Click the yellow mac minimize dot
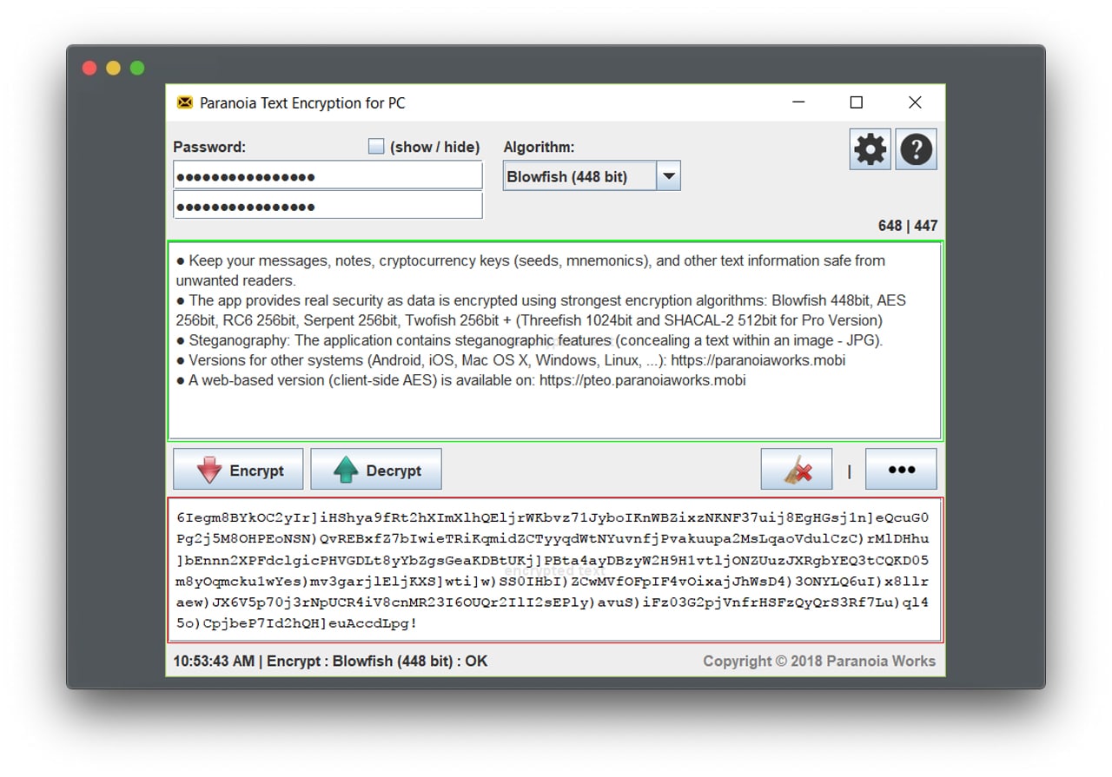This screenshot has width=1112, height=777. click(x=113, y=68)
